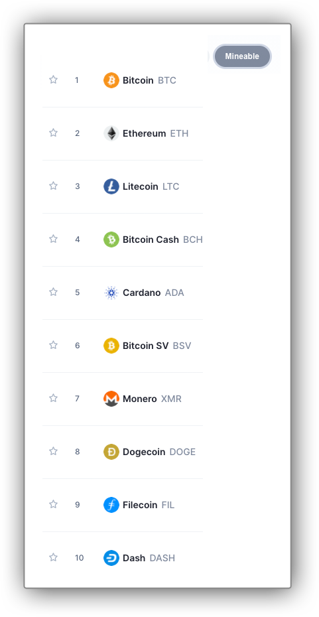The height and width of the screenshot is (617, 319).
Task: Star Bitcoin to add to watchlist
Action: 54,80
